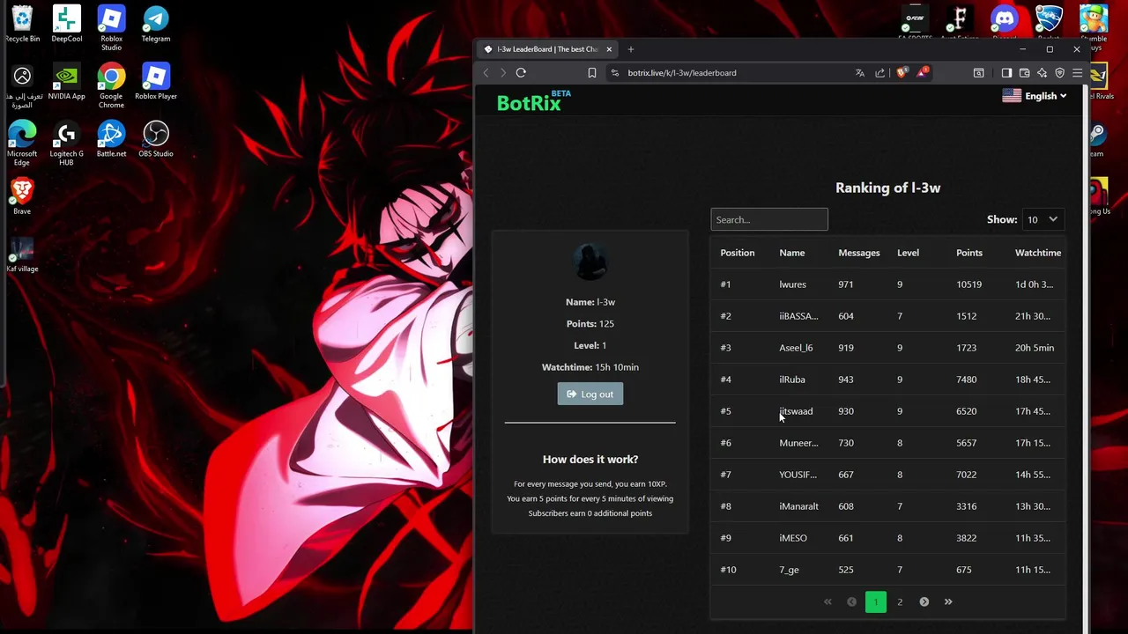Viewport: 1128px width, 634px height.
Task: Open Brave VPN shield icon
Action: pos(1059,73)
